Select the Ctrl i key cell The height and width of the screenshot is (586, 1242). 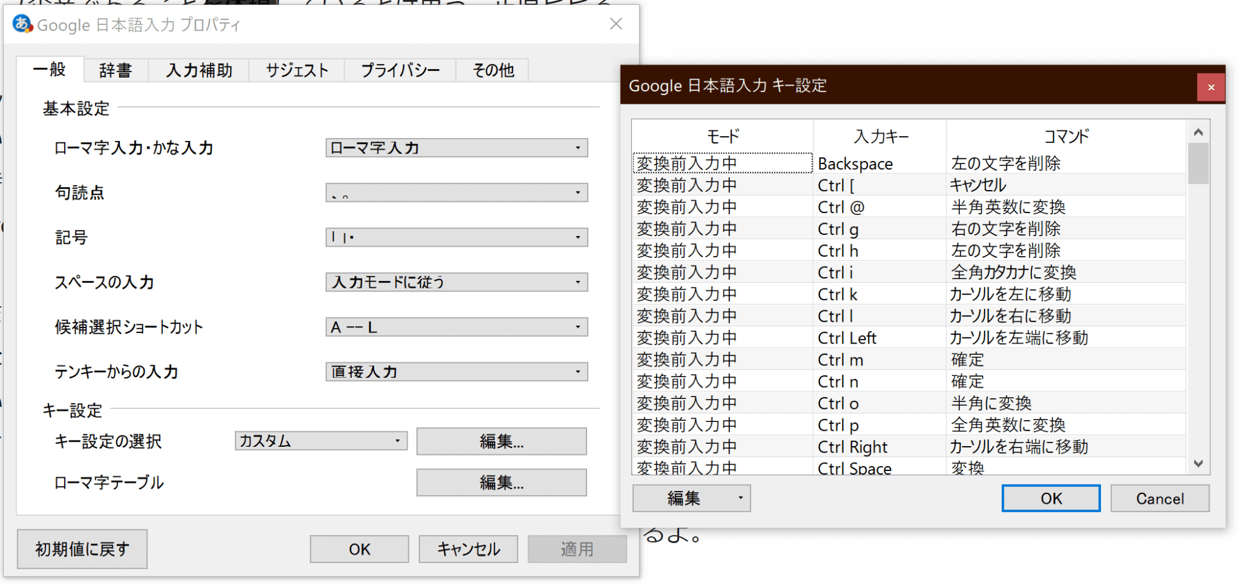tap(880, 272)
